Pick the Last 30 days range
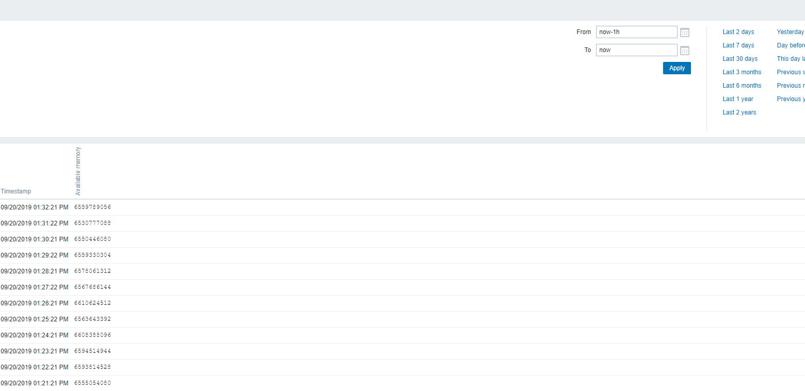Screen dimensions: 805x391 point(740,59)
